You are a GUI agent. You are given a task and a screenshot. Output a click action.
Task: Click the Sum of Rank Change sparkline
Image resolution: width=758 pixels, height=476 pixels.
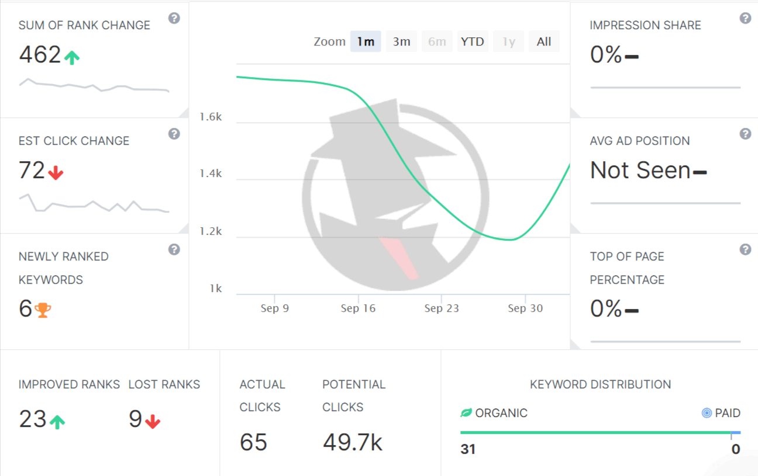point(94,86)
